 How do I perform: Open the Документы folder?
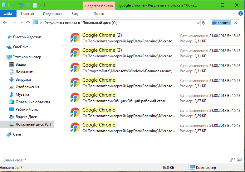[25, 72]
